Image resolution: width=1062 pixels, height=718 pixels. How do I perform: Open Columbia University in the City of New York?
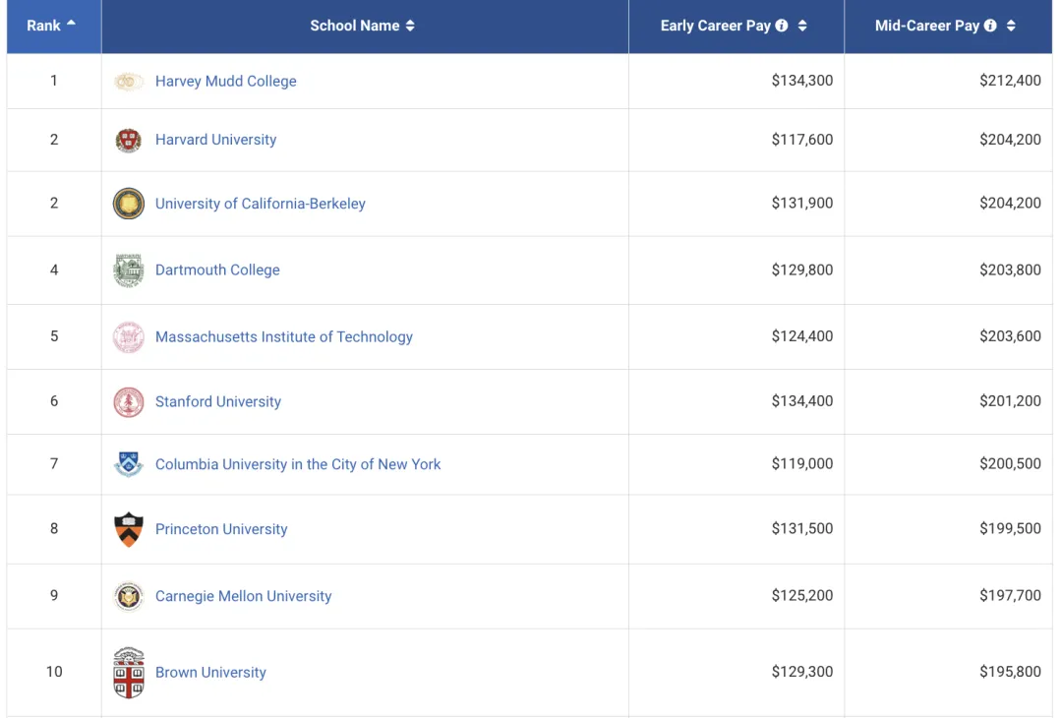298,464
